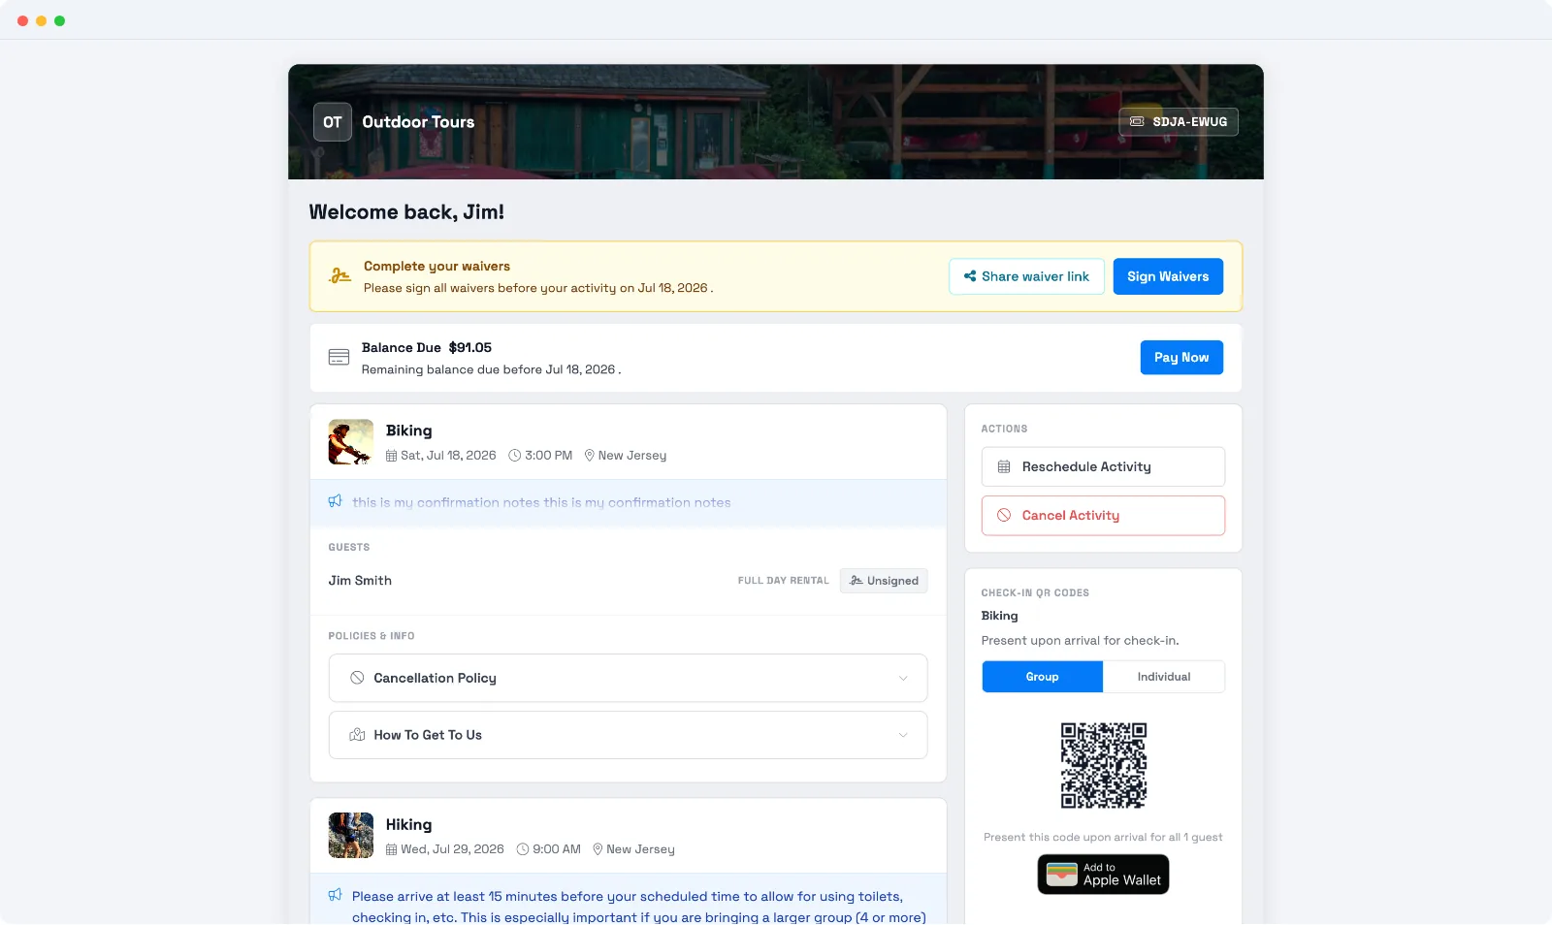
Task: Click the Unsigned waiver badge for Jim Smith
Action: click(884, 581)
